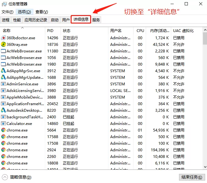The image size is (207, 183).
Task: Click the AdAppMgrSvc.exe Autodesk icon
Action: click(3, 71)
